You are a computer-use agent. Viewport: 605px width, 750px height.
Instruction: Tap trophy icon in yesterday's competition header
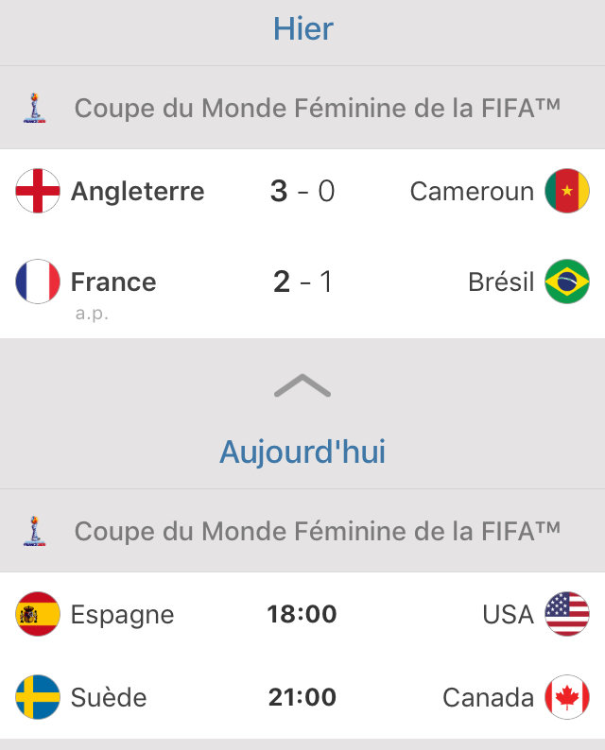click(33, 108)
